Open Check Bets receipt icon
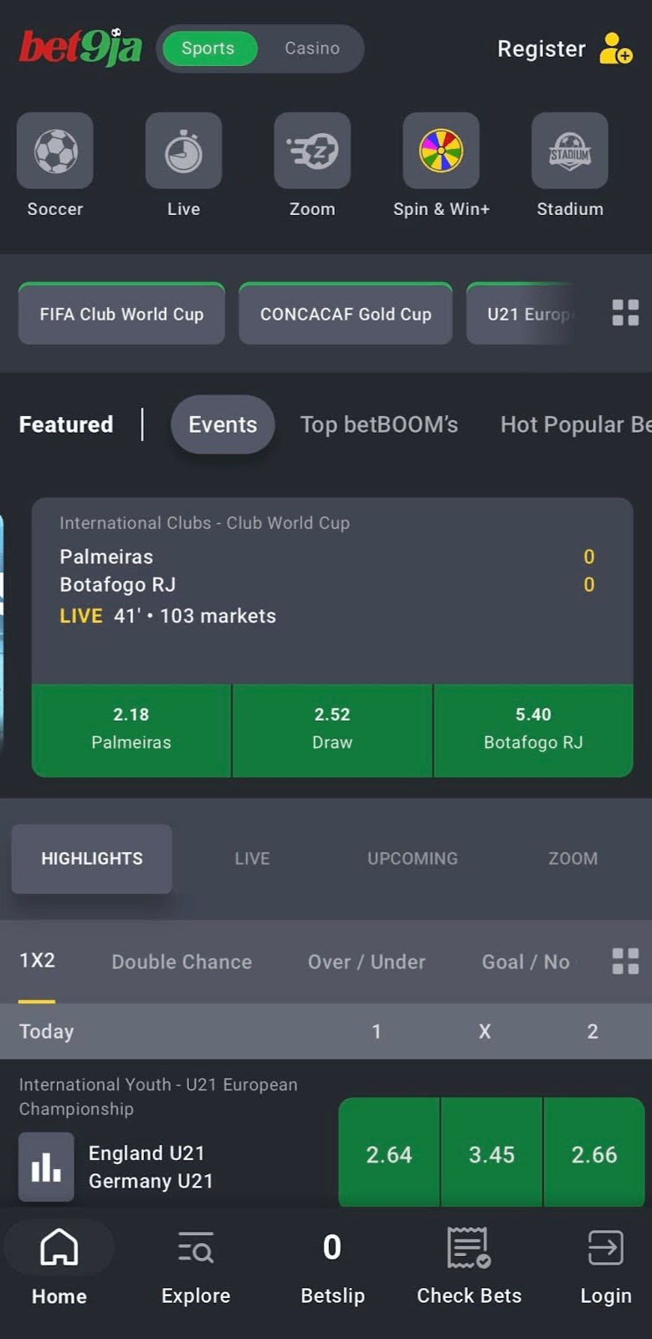The height and width of the screenshot is (1339, 652). 467,1247
